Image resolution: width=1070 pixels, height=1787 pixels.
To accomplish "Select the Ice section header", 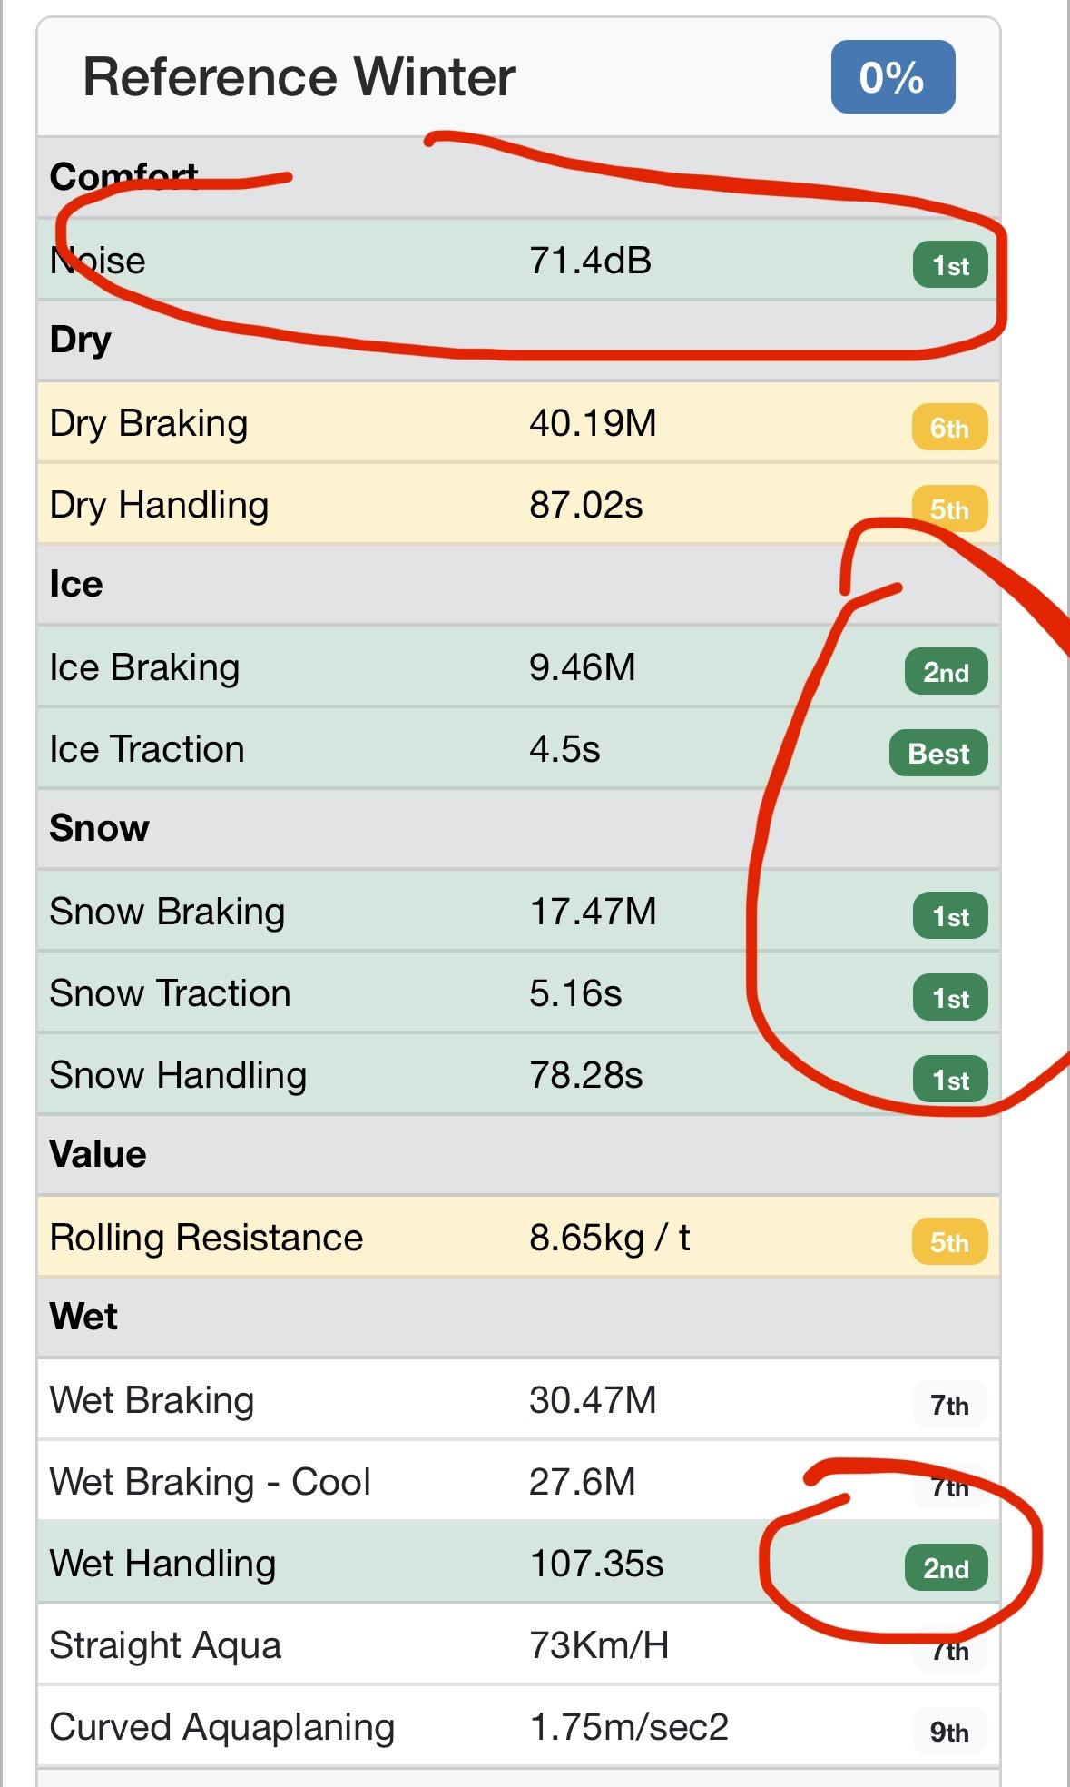I will 76,584.
